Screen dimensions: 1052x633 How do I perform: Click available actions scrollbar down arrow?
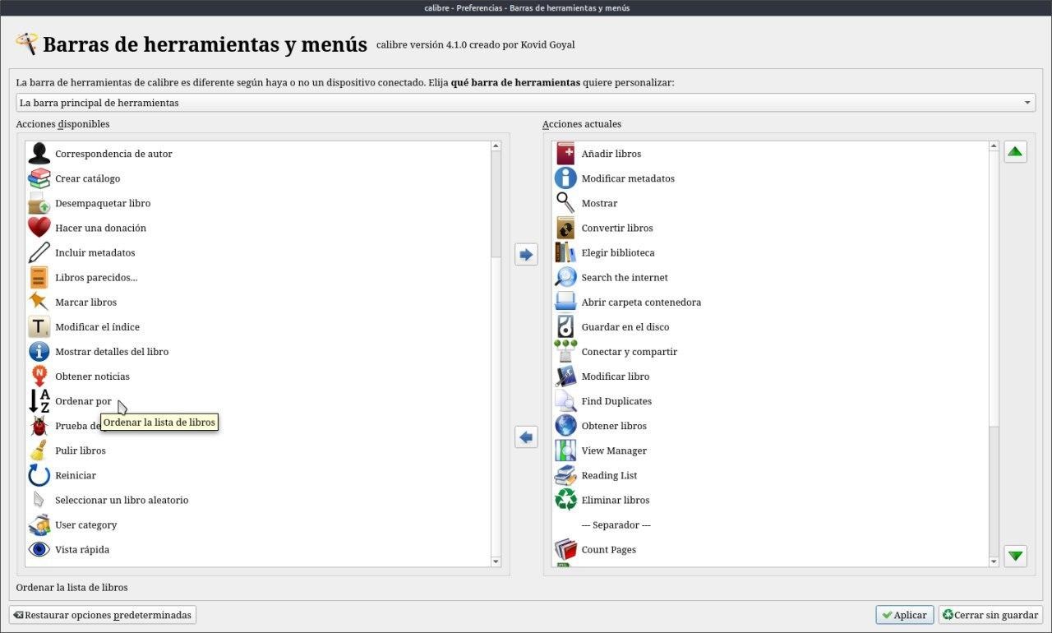[496, 561]
